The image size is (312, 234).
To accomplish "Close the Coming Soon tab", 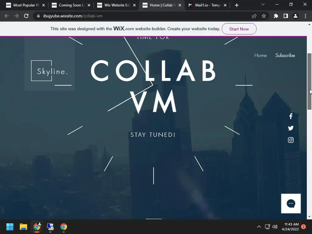I will pyautogui.click(x=89, y=5).
